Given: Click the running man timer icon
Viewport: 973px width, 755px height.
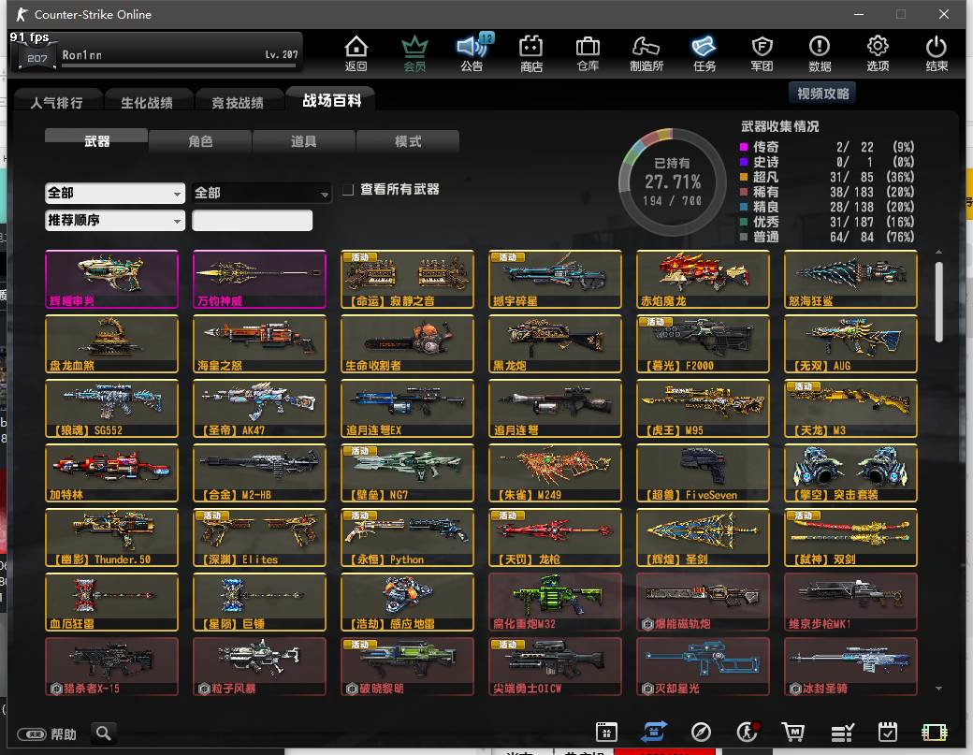Looking at the screenshot, I should (x=748, y=732).
